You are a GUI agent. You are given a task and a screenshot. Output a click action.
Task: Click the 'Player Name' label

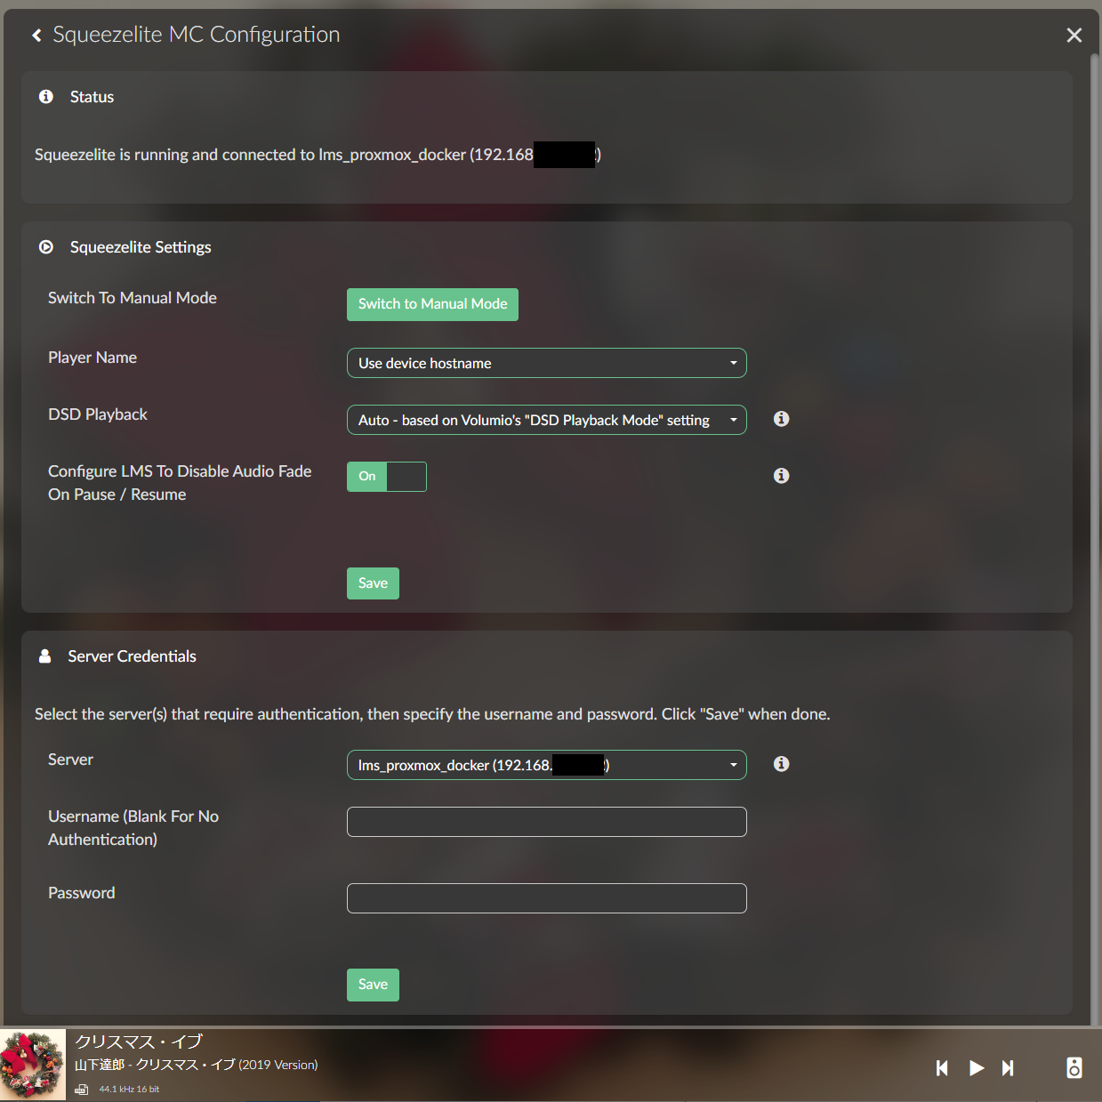tap(93, 358)
